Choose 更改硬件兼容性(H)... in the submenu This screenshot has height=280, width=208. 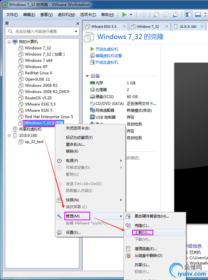tap(155, 217)
